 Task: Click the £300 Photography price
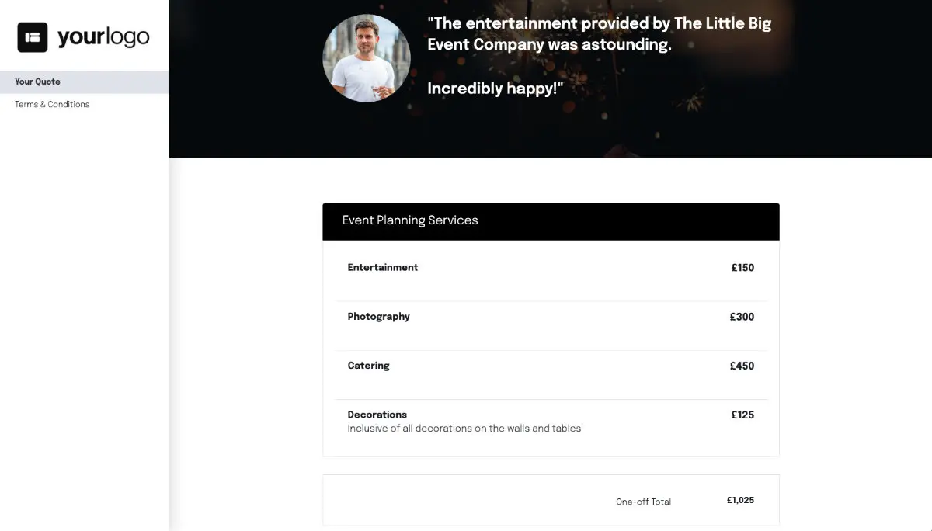point(742,316)
